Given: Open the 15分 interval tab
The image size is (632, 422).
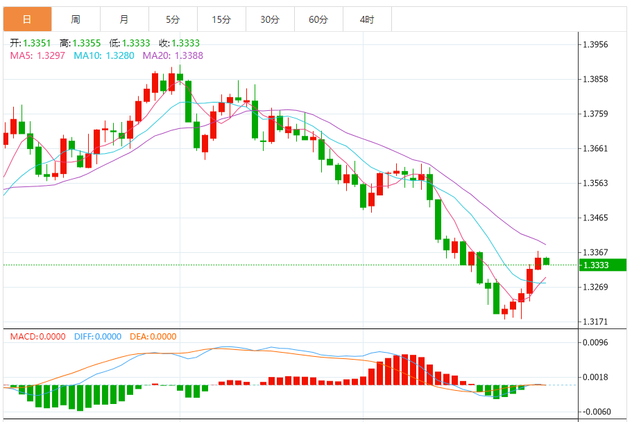Looking at the screenshot, I should click(x=221, y=19).
